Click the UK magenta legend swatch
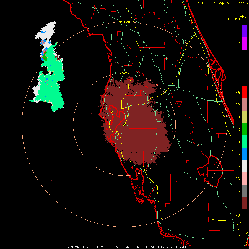 (244, 43)
